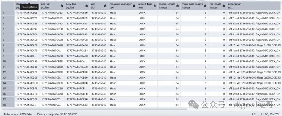This screenshot has width=282, height=116.
Task: Click description cell 'off 12' in row 13
Action: [x=254, y=78]
